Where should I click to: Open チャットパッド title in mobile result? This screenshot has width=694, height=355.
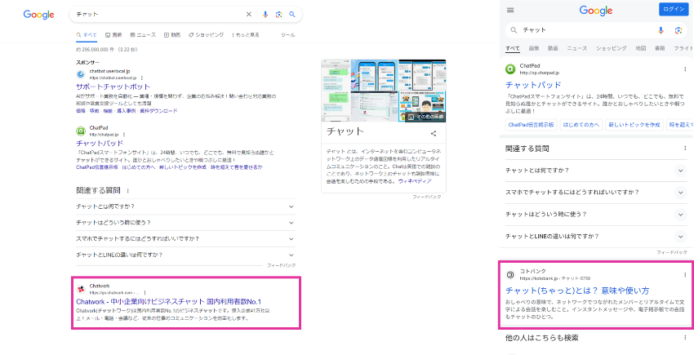click(x=533, y=85)
